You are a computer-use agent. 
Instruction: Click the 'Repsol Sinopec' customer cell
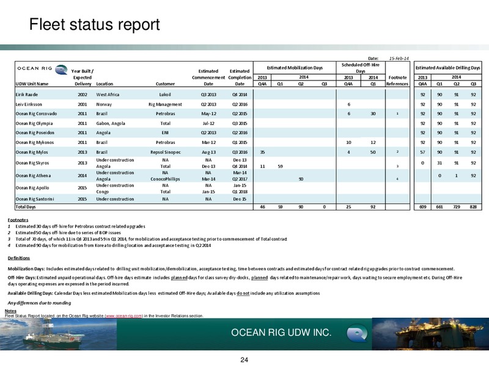tap(165, 152)
